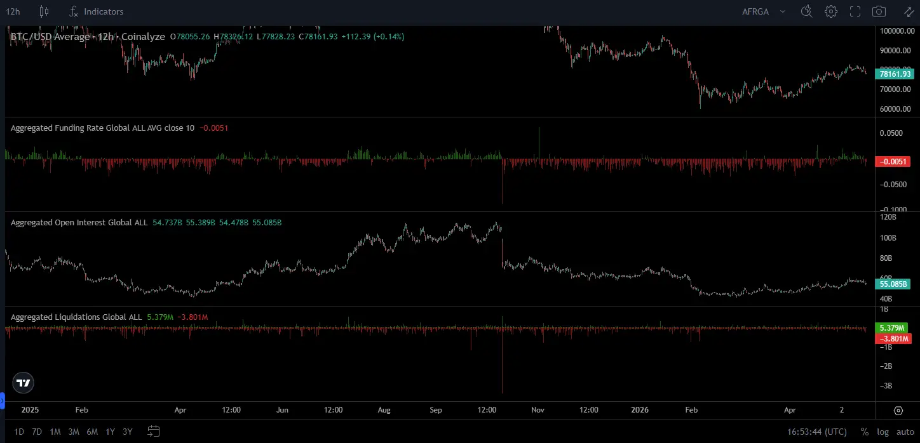Viewport: 920px width, 443px height.
Task: Click the 78161.93 price label on the price axis
Action: coord(895,74)
